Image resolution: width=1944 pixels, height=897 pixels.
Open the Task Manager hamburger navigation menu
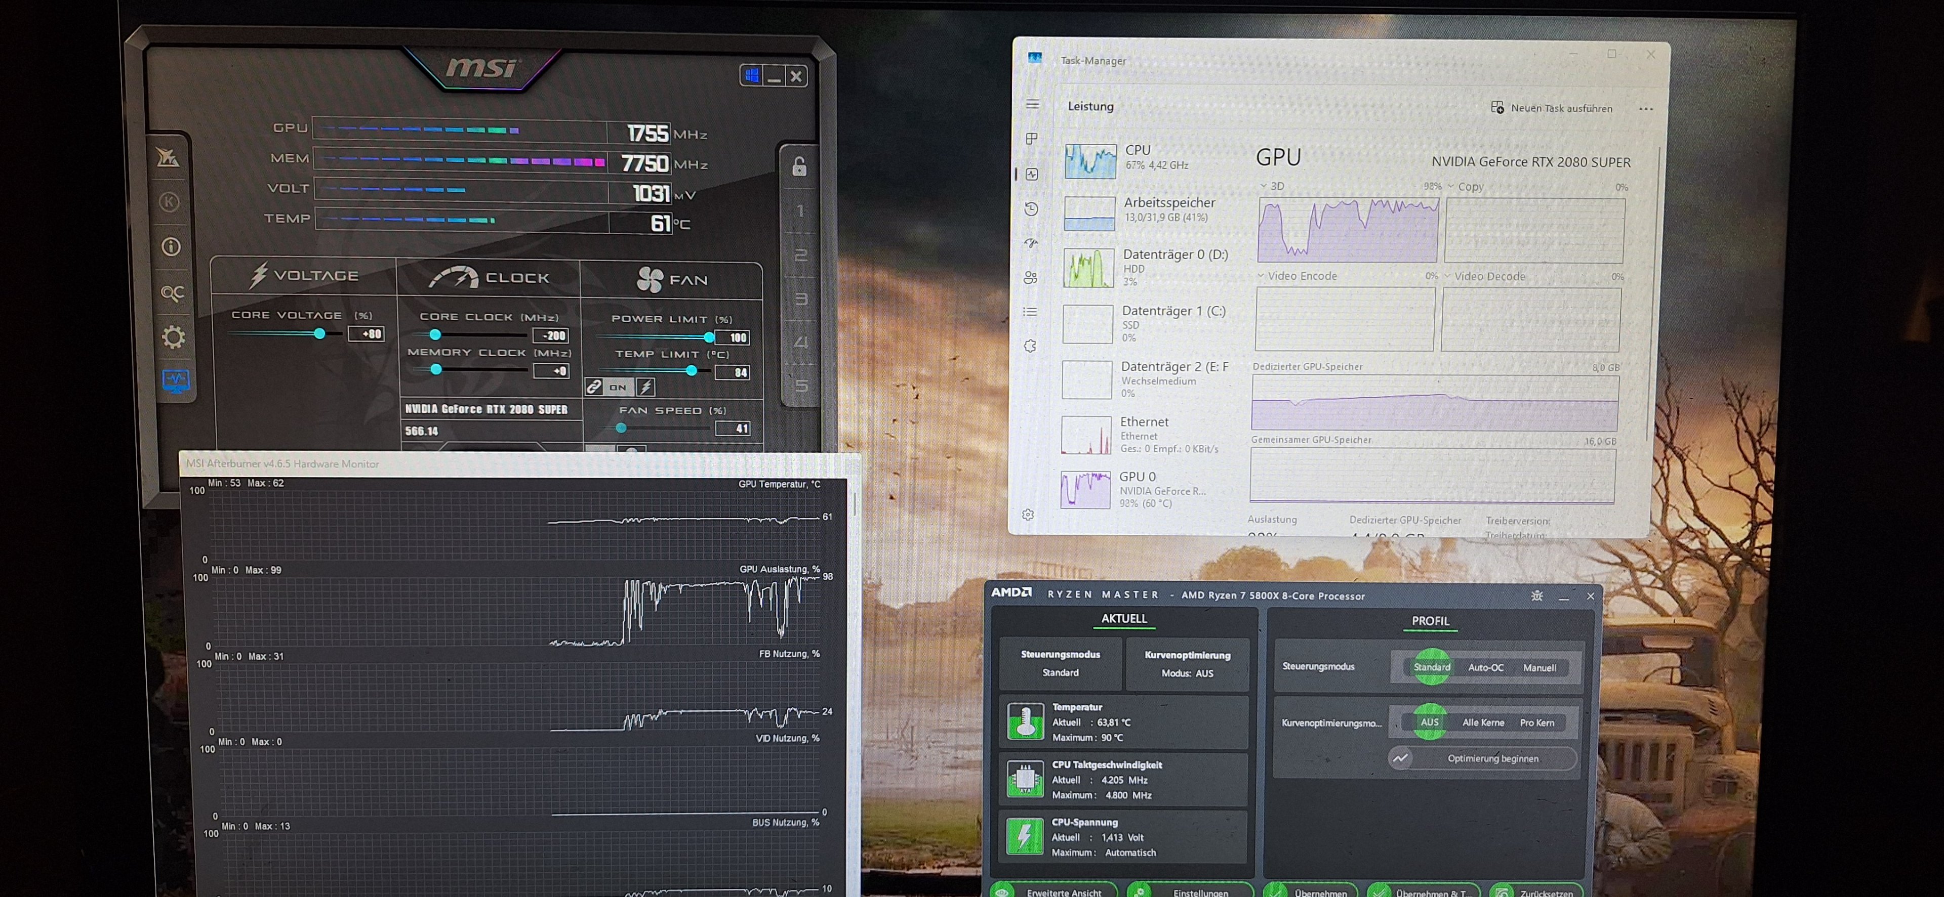click(1032, 104)
